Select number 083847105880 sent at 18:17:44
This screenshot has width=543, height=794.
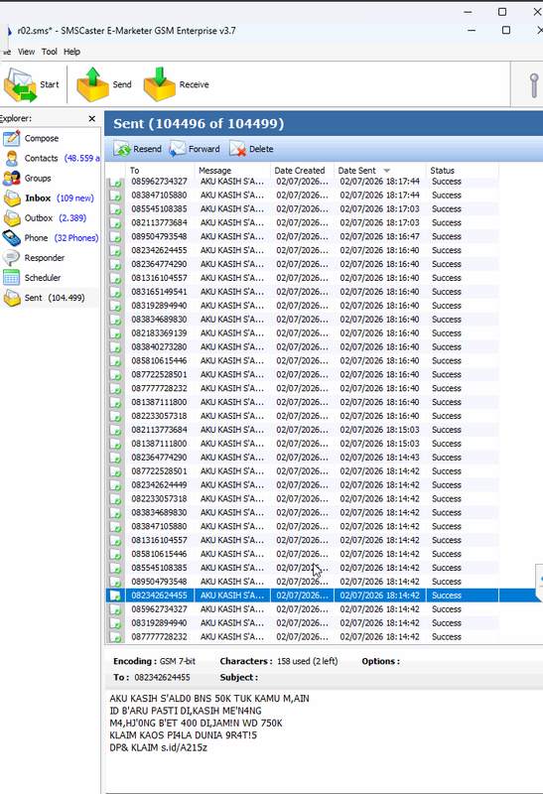coord(159,195)
